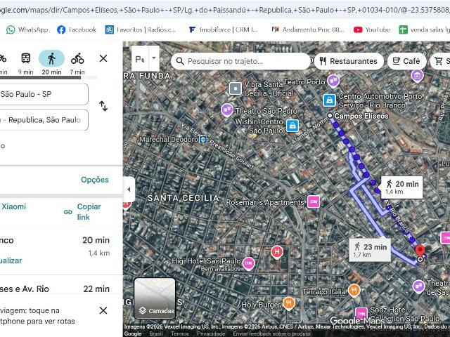
Task: Open the Facebook bookmark
Action: [77, 29]
